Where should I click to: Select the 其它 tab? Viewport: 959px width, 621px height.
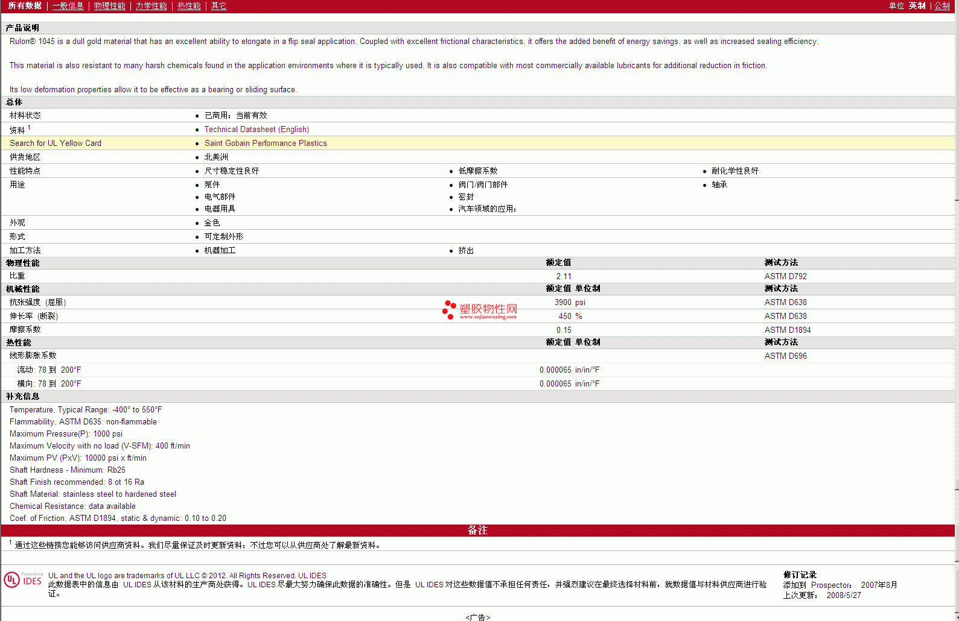click(218, 6)
